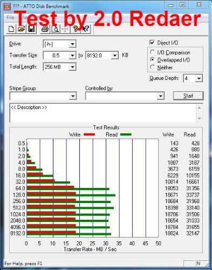Open the File menu

10,17
